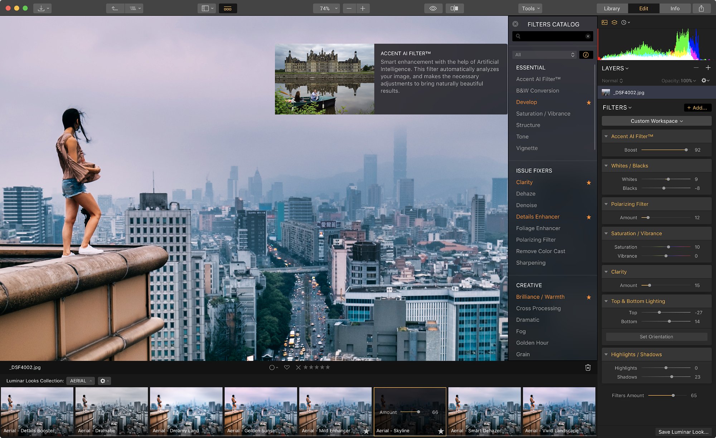The image size is (716, 438).
Task: Collapse the Polarizing Filter section triangle
Action: pyautogui.click(x=606, y=204)
